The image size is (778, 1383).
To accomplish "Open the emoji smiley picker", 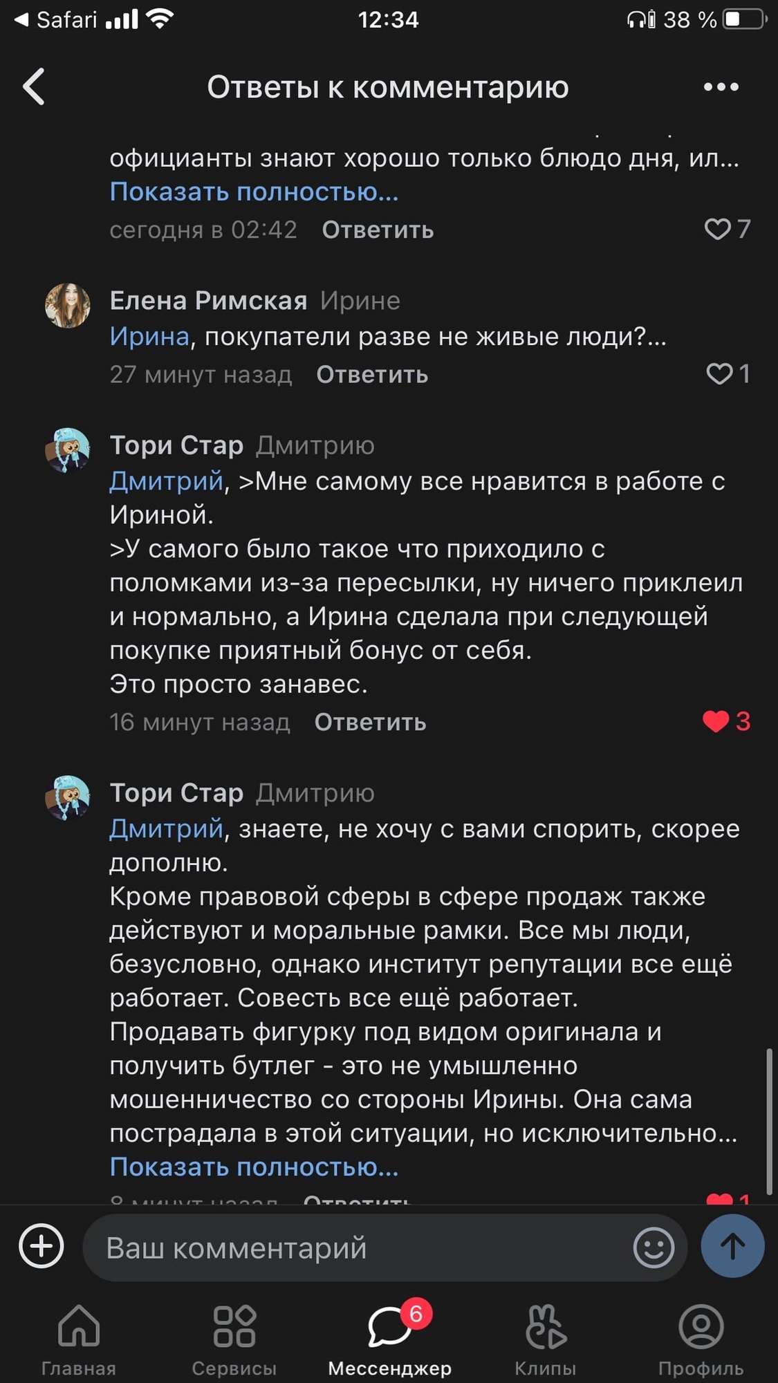I will pyautogui.click(x=653, y=1247).
